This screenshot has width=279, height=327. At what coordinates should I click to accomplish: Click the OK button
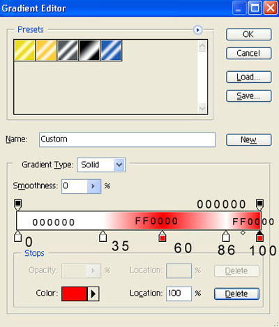tap(248, 34)
